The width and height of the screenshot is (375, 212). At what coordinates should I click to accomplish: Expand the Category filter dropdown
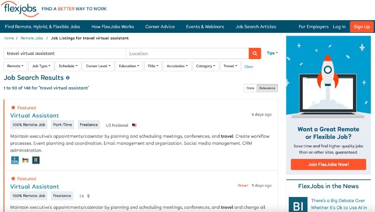click(x=206, y=66)
